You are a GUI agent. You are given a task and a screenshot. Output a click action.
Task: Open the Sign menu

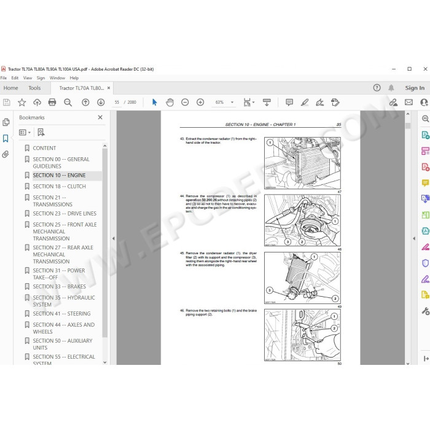tap(41, 78)
